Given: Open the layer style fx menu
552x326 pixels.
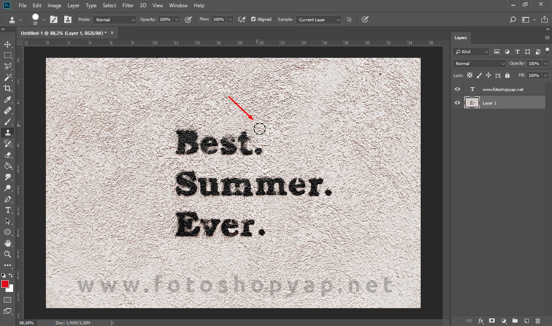Looking at the screenshot, I should [481, 321].
